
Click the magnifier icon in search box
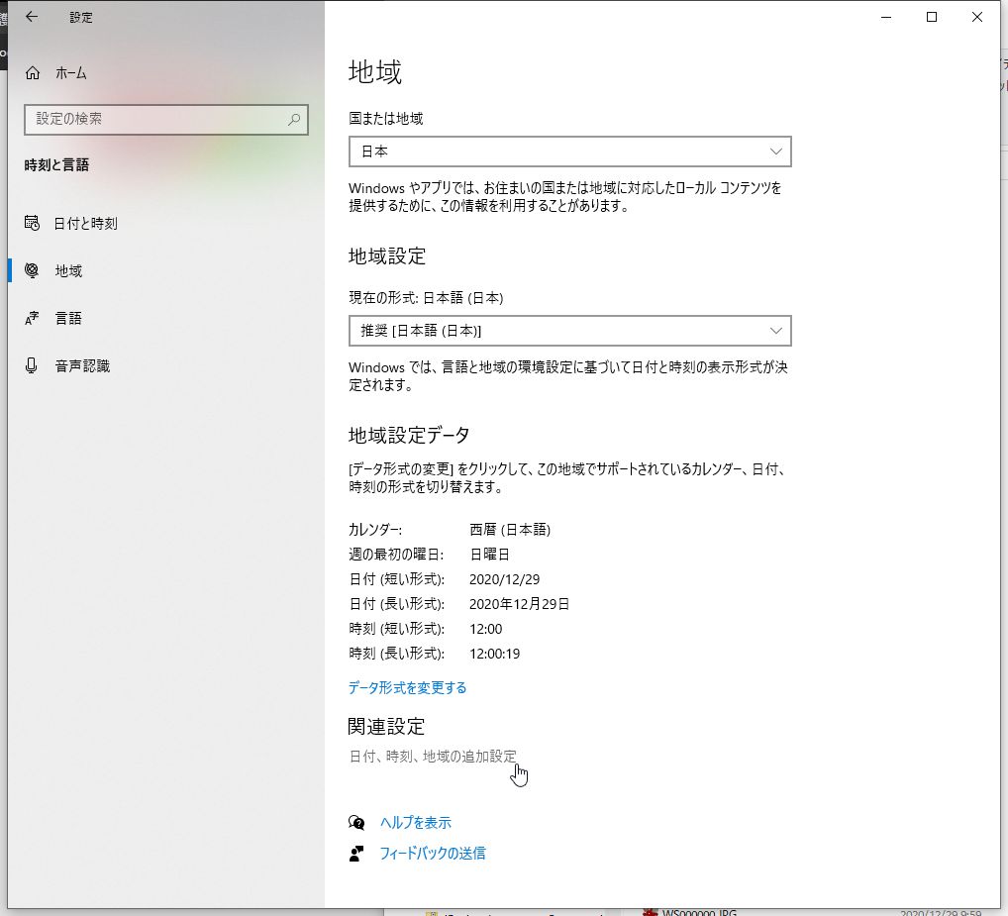pos(294,120)
